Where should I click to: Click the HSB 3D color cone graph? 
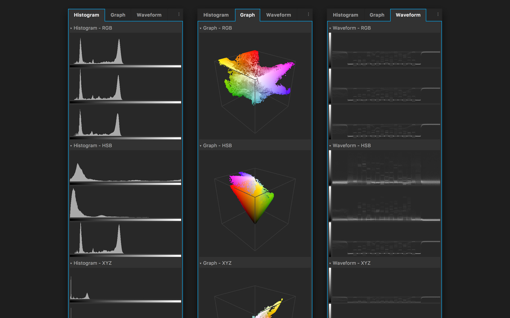point(255,204)
